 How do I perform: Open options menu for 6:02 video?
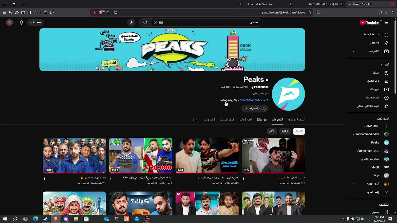(x=177, y=178)
